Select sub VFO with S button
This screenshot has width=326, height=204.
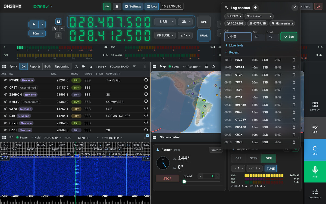(58, 35)
